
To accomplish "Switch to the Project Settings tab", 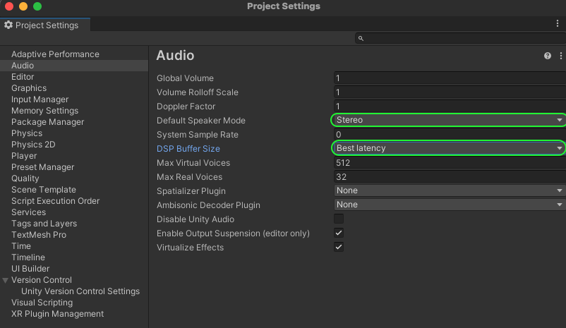I will point(45,25).
